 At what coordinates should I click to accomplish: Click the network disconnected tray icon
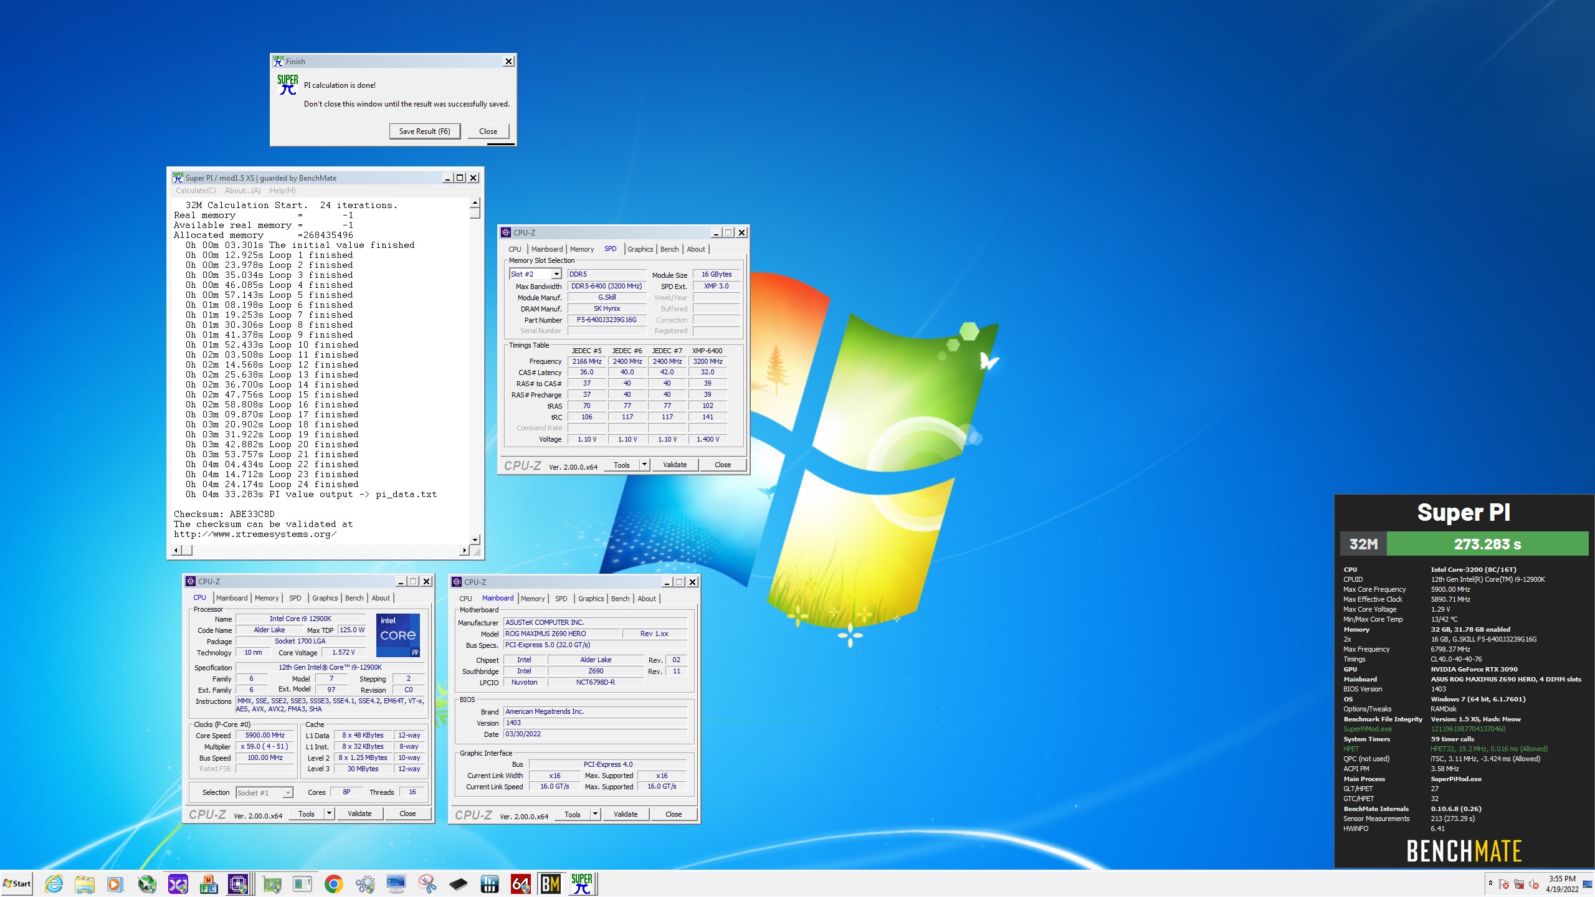pyautogui.click(x=1519, y=884)
